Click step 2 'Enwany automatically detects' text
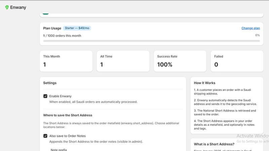 click(x=225, y=102)
